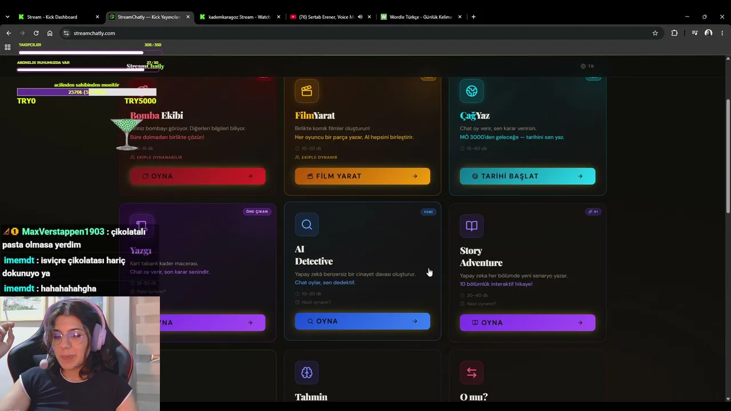Click 'Chat oylar, sen dedektif.' text
Viewport: 731px width, 411px height.
click(x=325, y=283)
